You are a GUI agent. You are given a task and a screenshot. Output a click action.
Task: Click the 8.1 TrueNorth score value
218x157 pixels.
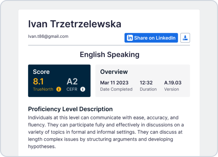(x=38, y=81)
